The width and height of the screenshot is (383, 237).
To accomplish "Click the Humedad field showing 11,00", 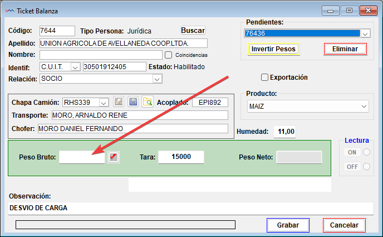I will click(286, 132).
